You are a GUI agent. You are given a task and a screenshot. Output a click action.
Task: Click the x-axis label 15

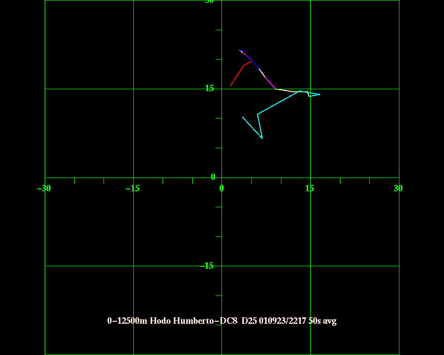(310, 188)
